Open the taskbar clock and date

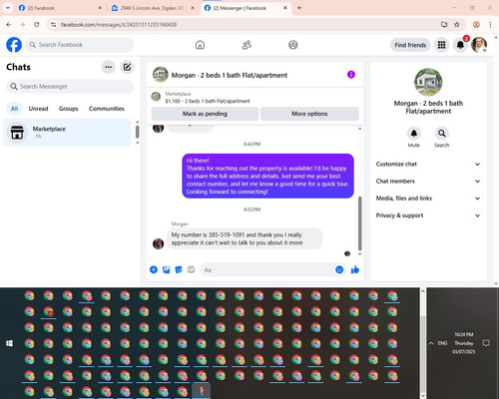click(464, 343)
